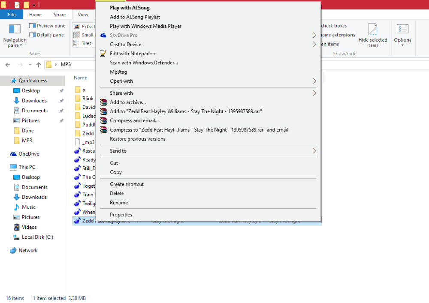This screenshot has height=303, width=429.
Task: Open the Quick Access Toolbar customize dropdown
Action: (x=34, y=5)
